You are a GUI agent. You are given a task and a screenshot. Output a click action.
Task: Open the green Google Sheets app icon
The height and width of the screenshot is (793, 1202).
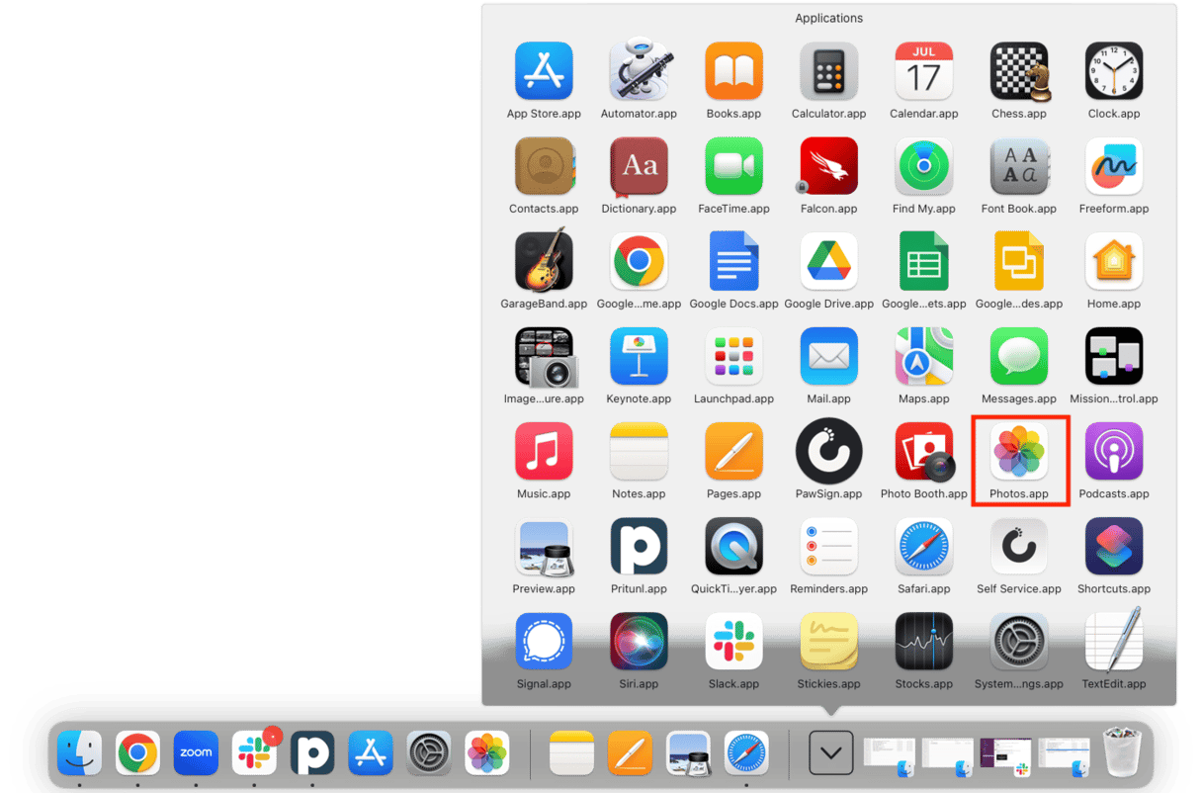[x=923, y=261]
